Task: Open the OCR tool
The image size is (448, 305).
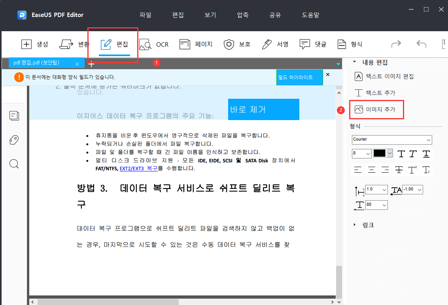Action: pos(155,44)
